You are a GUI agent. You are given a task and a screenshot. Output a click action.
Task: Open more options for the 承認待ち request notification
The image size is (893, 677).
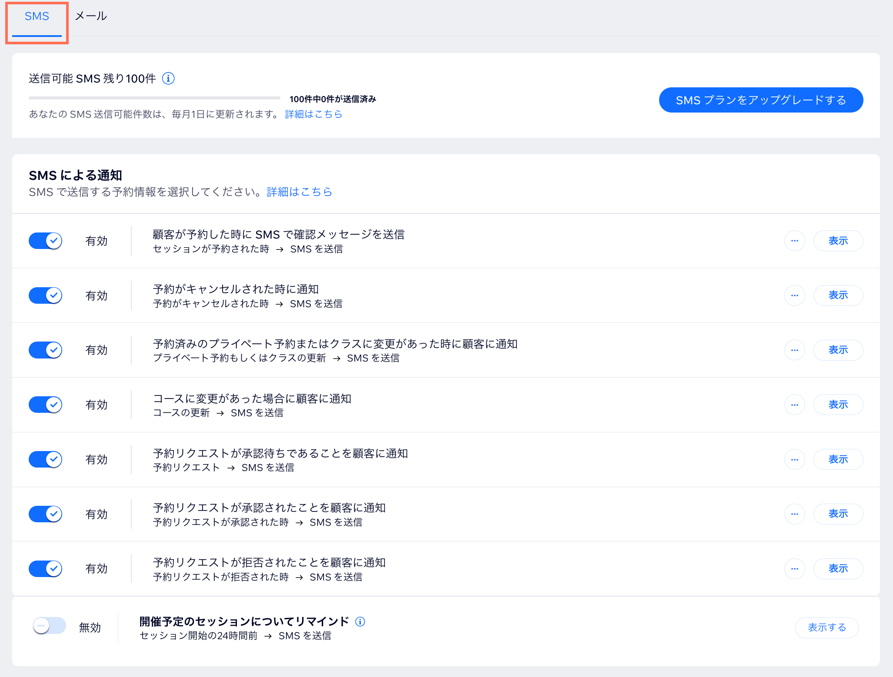coord(795,459)
